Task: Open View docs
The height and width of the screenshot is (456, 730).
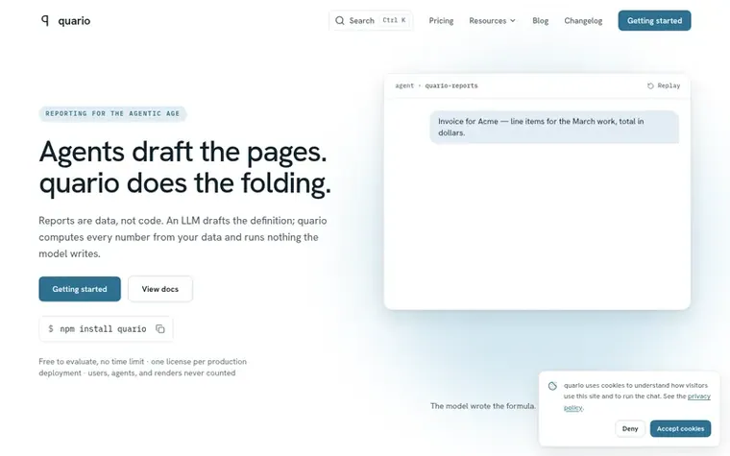Action: 160,289
